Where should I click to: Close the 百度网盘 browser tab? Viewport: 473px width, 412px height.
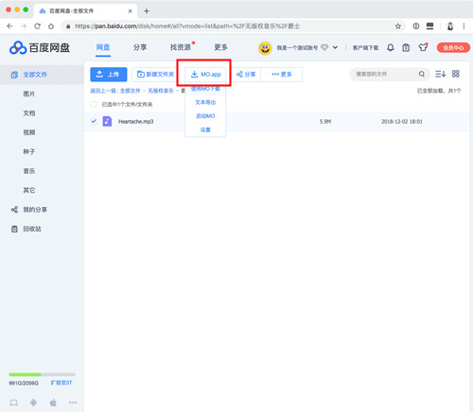point(131,11)
